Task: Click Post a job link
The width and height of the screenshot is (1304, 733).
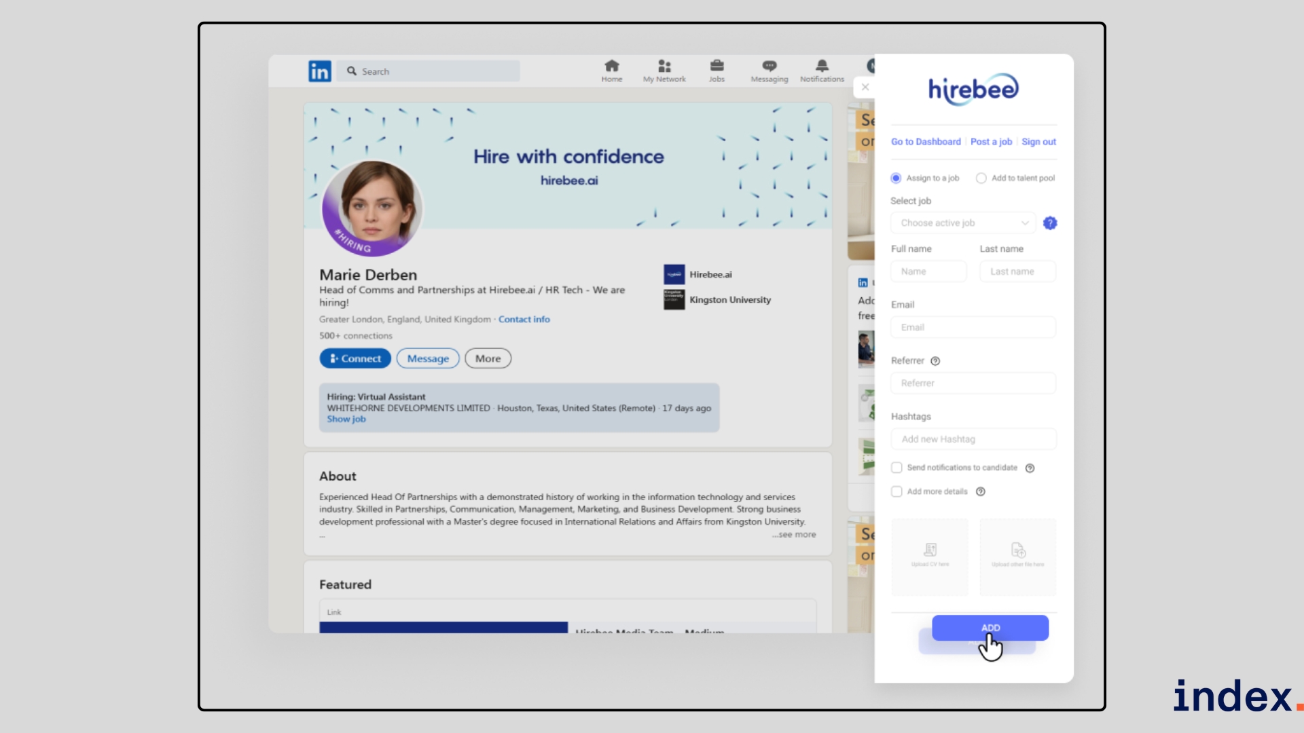Action: tap(991, 142)
